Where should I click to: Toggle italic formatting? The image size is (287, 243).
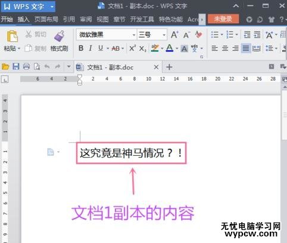91,48
